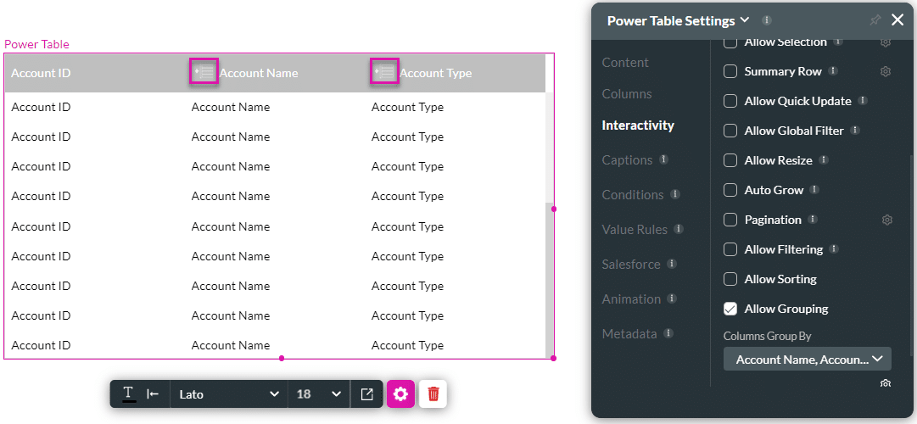The width and height of the screenshot is (917, 424).
Task: Open the Value Rules tab
Action: 635,229
